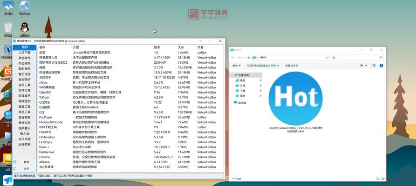
Task: Select the 磁盘工具 category
Action: pyautogui.click(x=25, y=106)
